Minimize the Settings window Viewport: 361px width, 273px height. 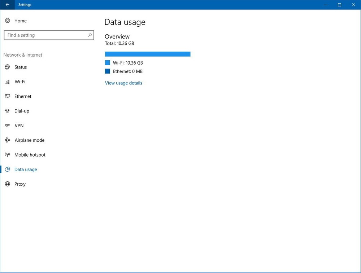325,5
